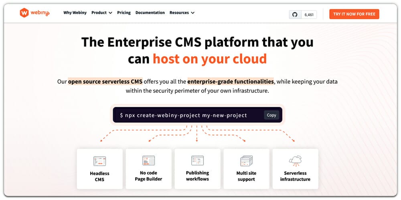Open the Serverless infrastructure label
This screenshot has height=200, width=401.
295,176
